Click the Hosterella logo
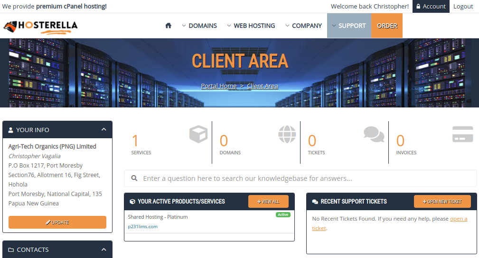The image size is (479, 258). pyautogui.click(x=40, y=26)
